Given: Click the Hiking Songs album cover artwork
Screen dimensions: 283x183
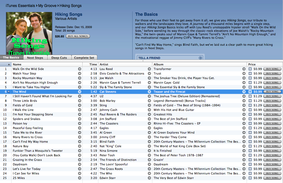Looking at the screenshot, I should coord(29,33).
